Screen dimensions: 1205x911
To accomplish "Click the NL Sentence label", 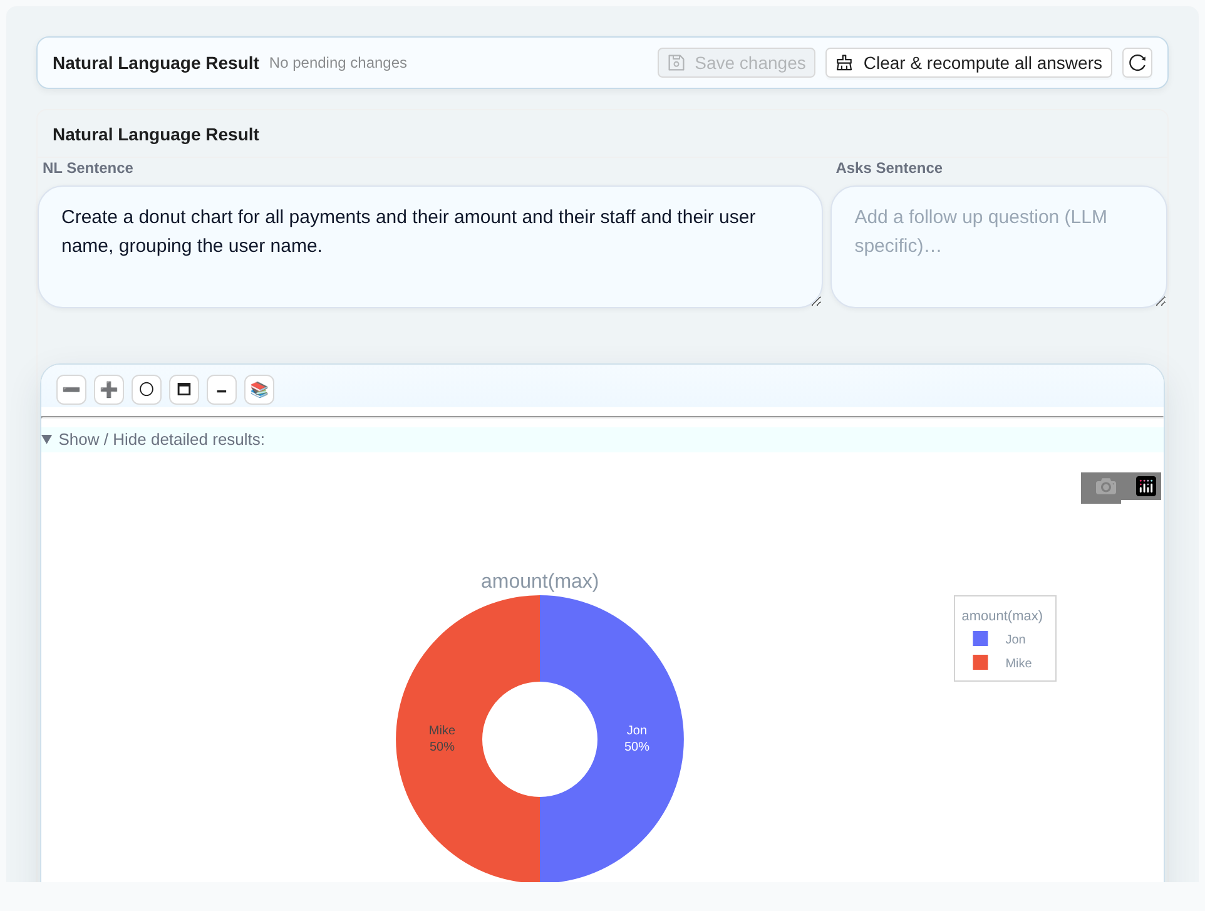I will (x=88, y=168).
